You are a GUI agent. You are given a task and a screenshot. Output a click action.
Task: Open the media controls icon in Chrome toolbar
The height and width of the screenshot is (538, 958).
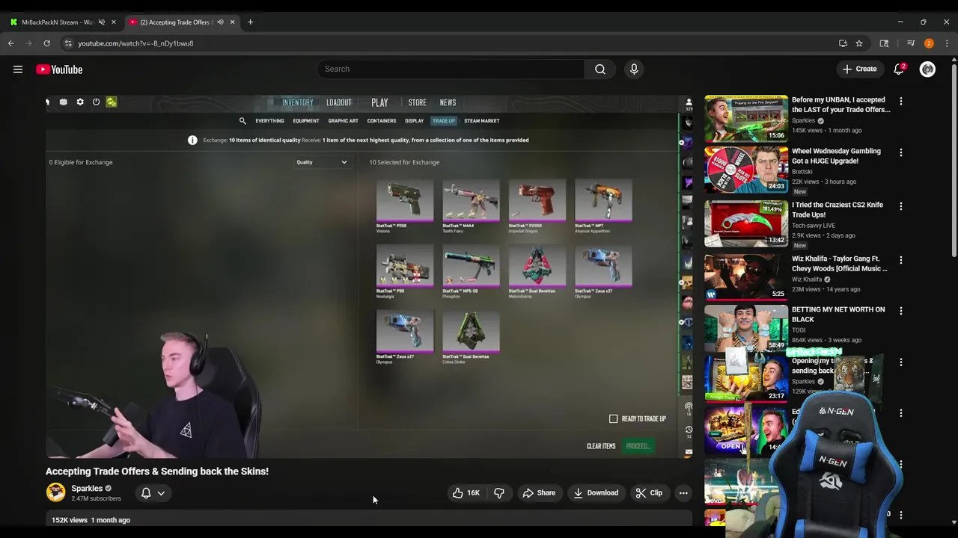coord(911,43)
